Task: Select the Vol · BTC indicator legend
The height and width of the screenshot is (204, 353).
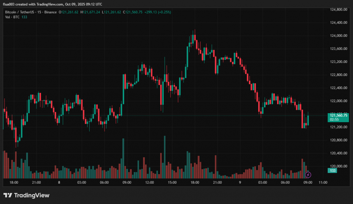Action: tap(12, 17)
